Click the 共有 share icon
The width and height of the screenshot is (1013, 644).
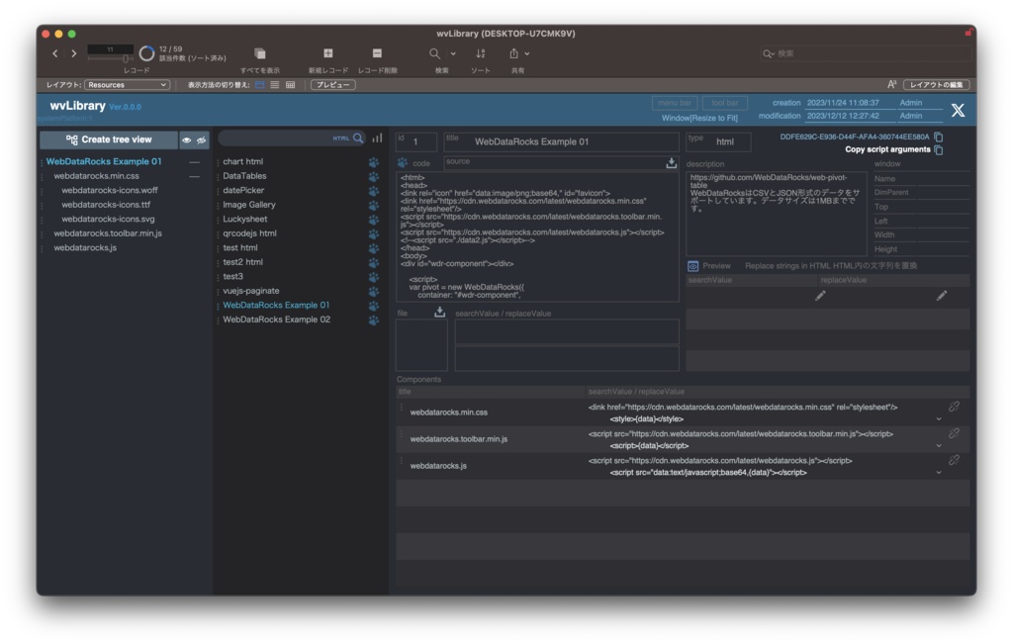coord(513,53)
